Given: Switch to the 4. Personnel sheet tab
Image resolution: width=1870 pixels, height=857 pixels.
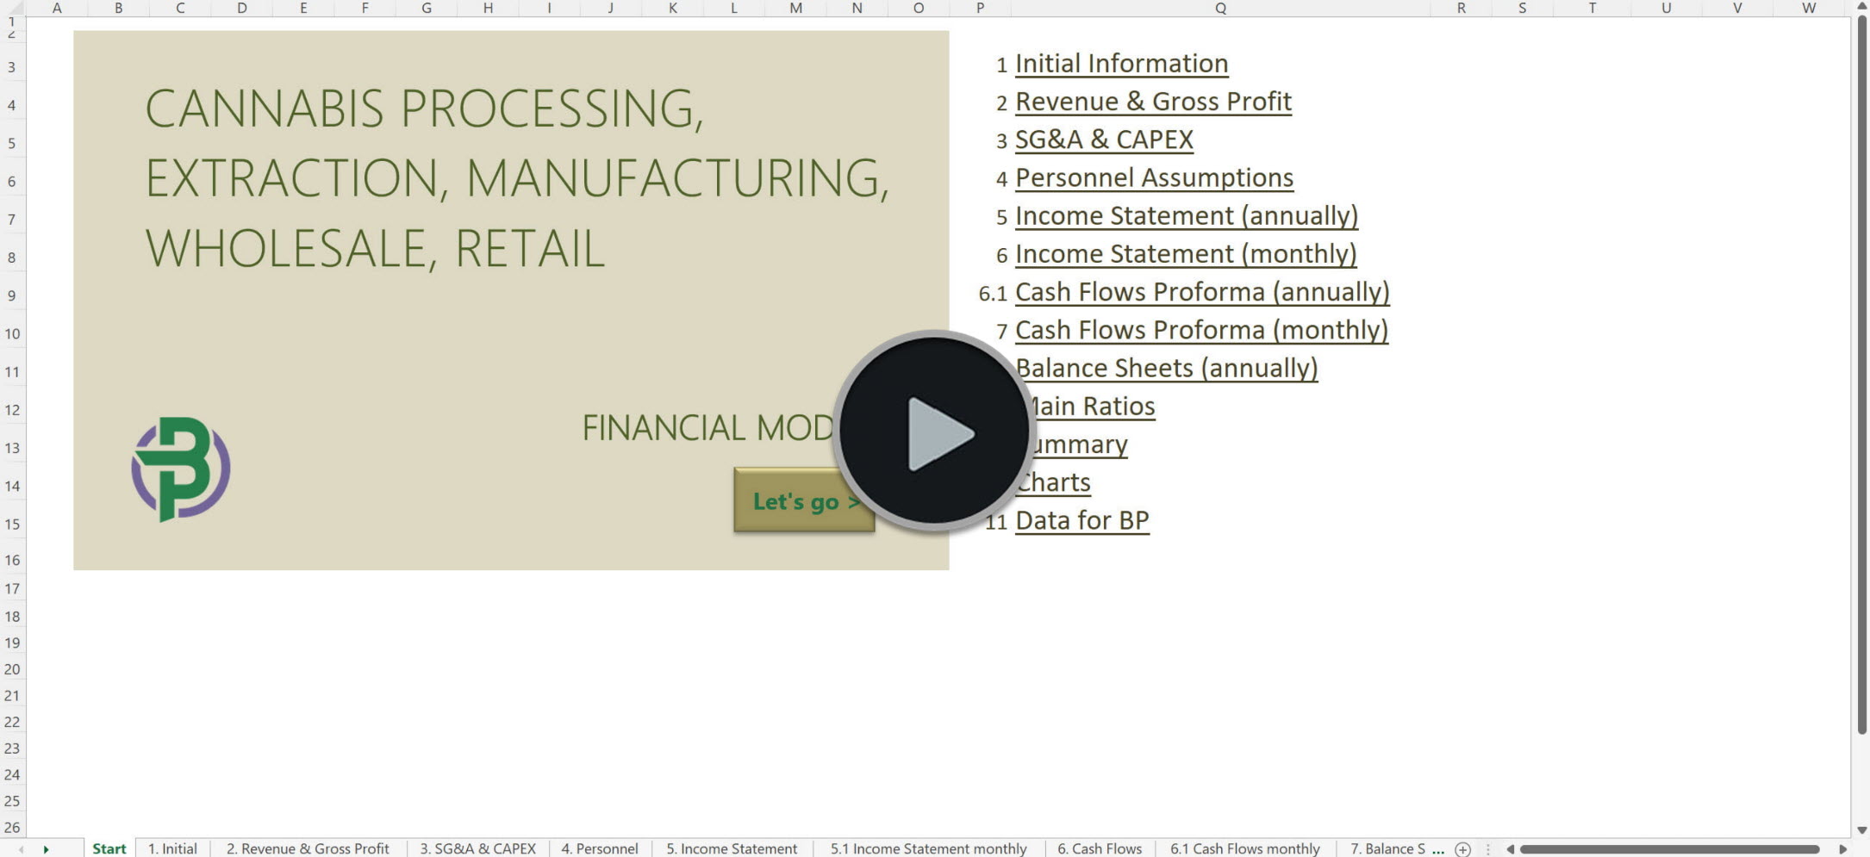Looking at the screenshot, I should 600,848.
